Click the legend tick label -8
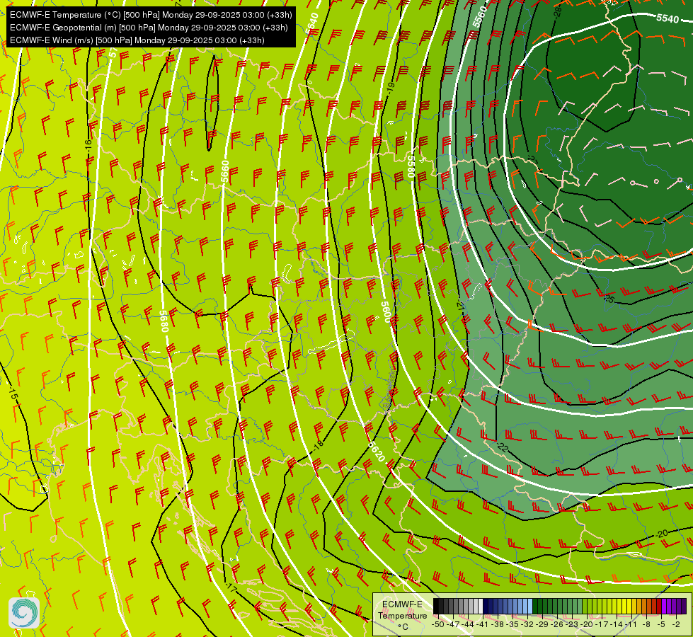The width and height of the screenshot is (693, 637). pyautogui.click(x=646, y=624)
